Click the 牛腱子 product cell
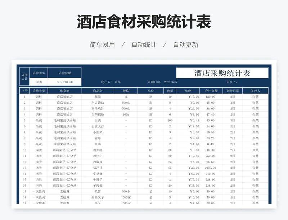The width and height of the screenshot is (288, 220). click(98, 180)
